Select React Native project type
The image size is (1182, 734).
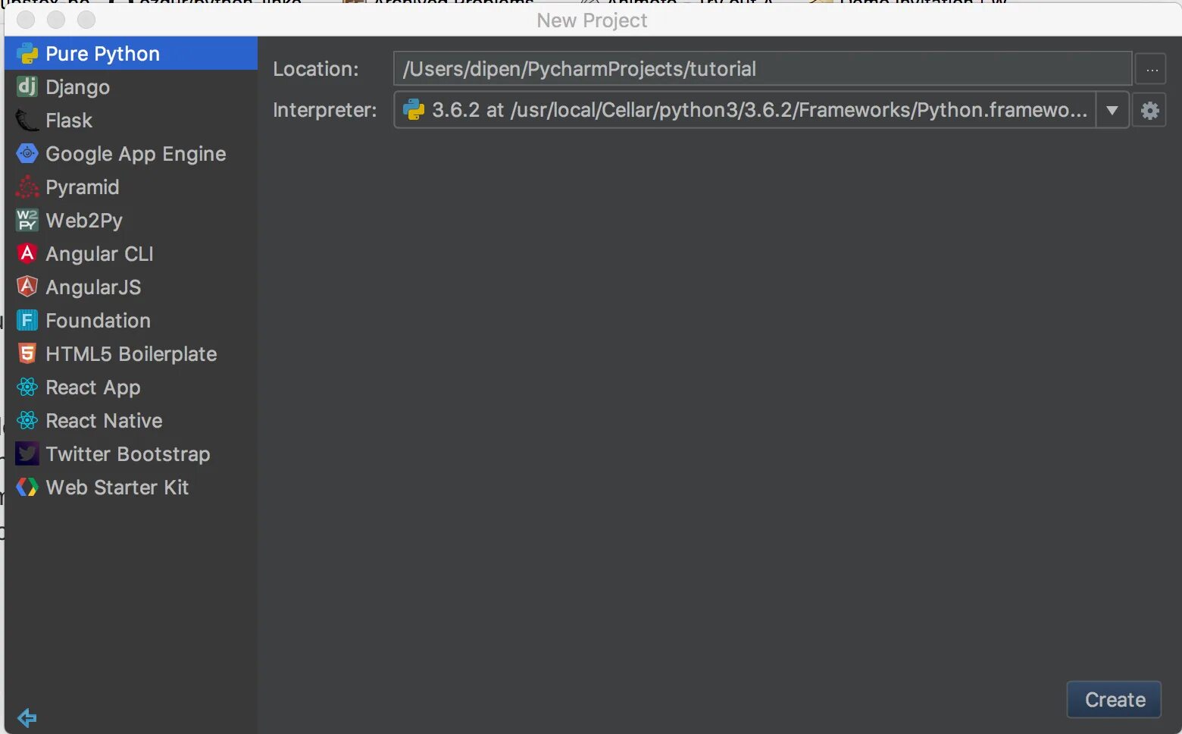[x=131, y=421]
